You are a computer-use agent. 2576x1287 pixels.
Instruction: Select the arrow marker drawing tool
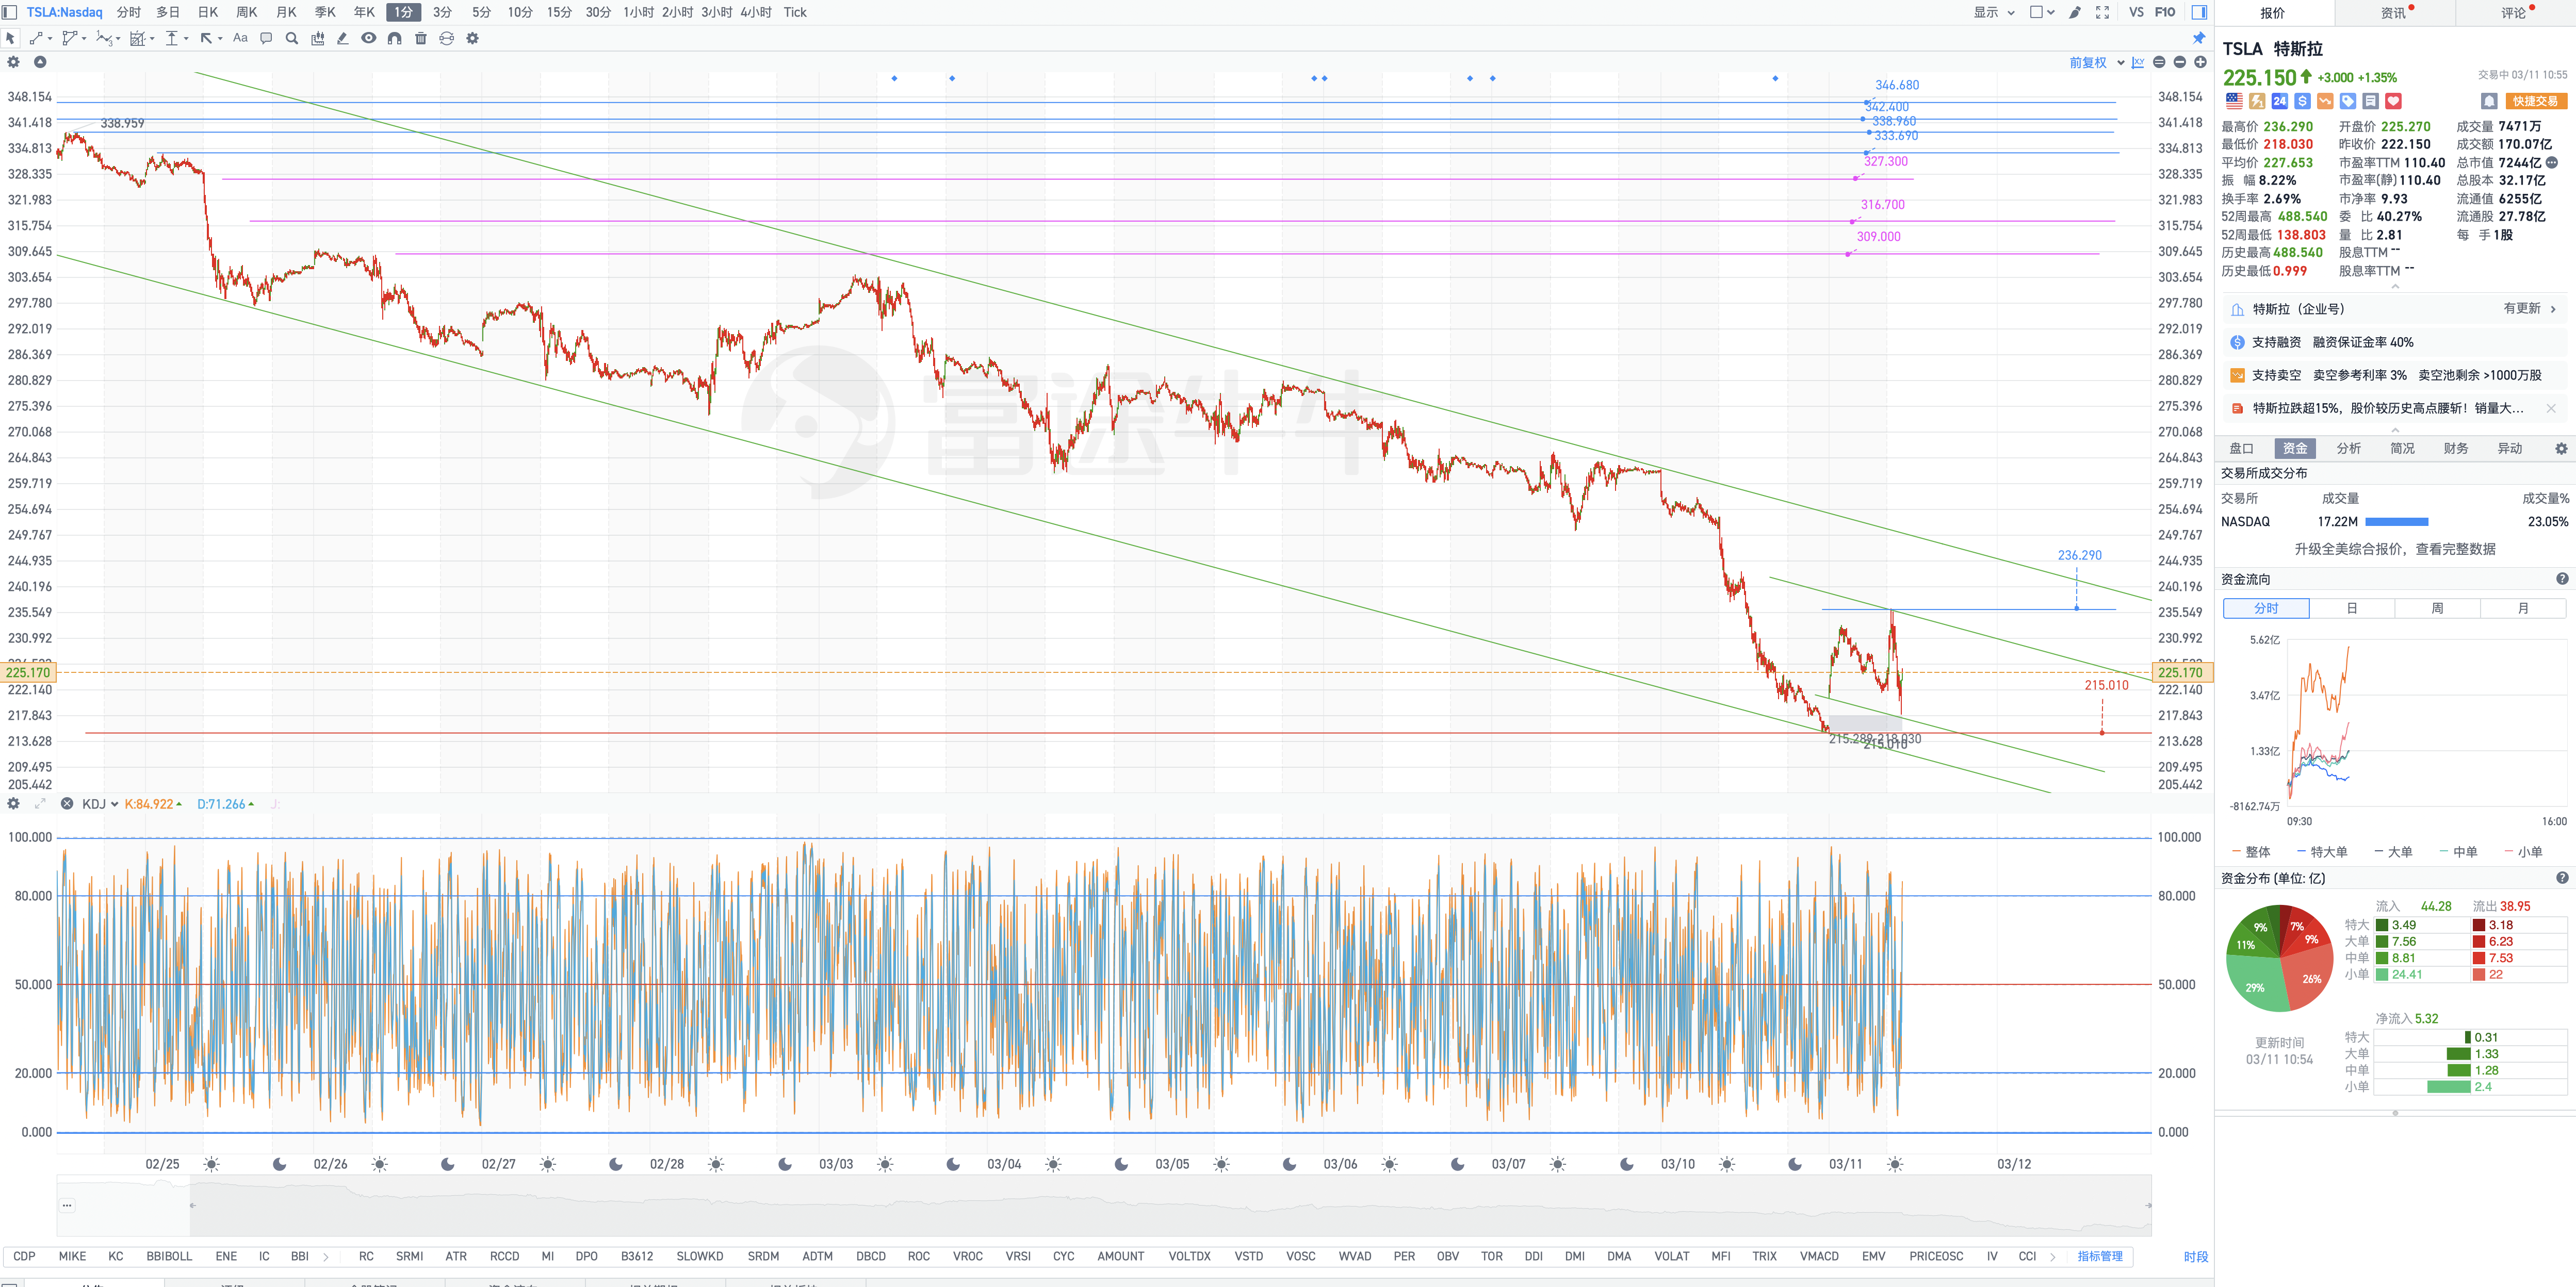[x=206, y=38]
